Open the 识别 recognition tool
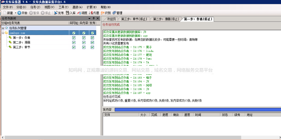Image resolution: width=281 pixels, height=140 pixels. 106,13
